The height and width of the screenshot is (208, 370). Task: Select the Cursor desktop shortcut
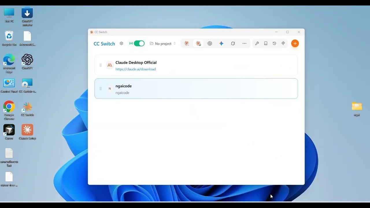click(9, 132)
